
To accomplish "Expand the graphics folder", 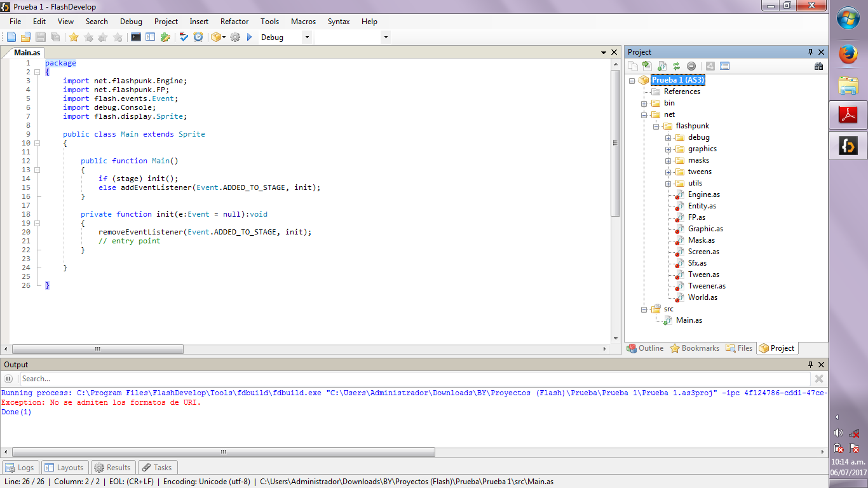I will [x=668, y=149].
